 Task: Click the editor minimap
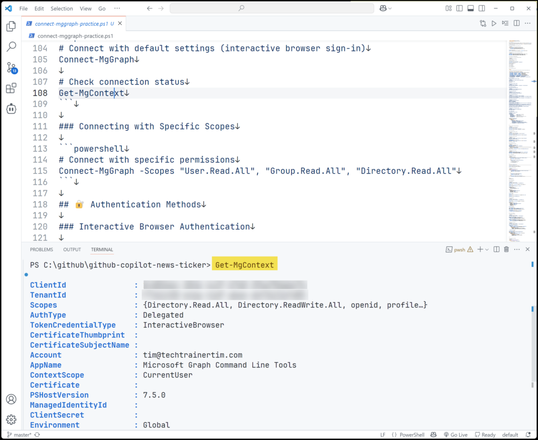pyautogui.click(x=521, y=141)
